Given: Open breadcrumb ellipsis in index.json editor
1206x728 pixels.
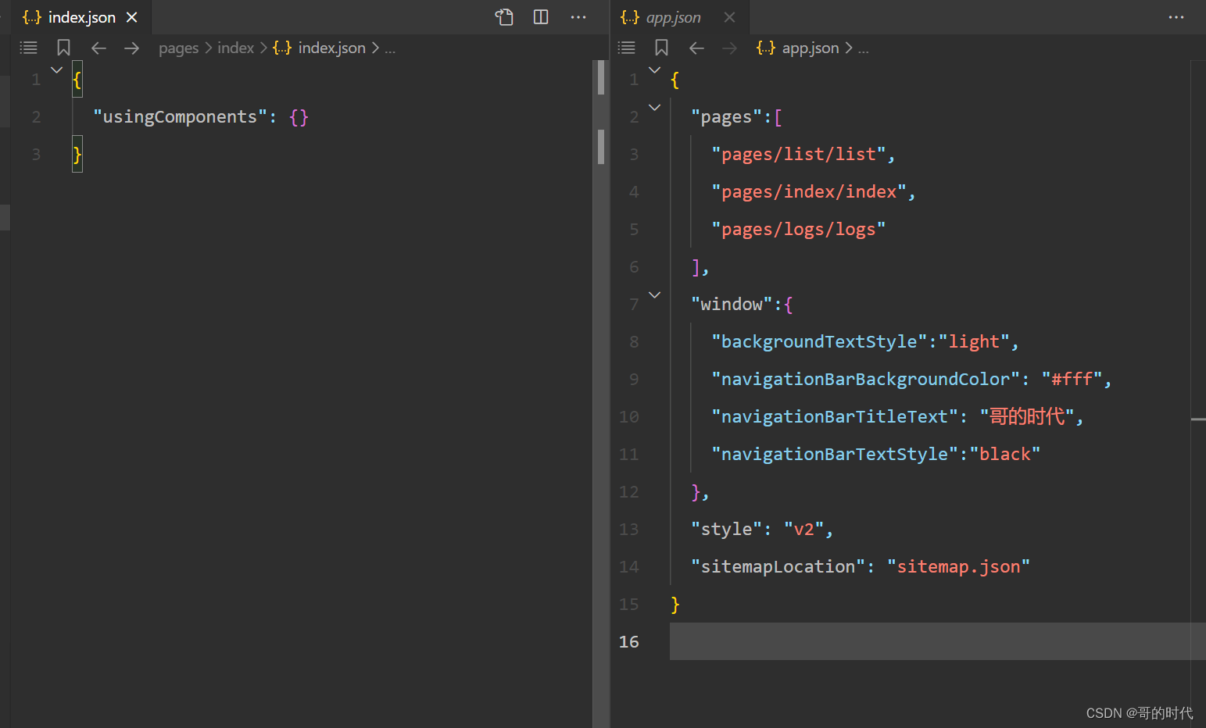Looking at the screenshot, I should click(x=390, y=48).
